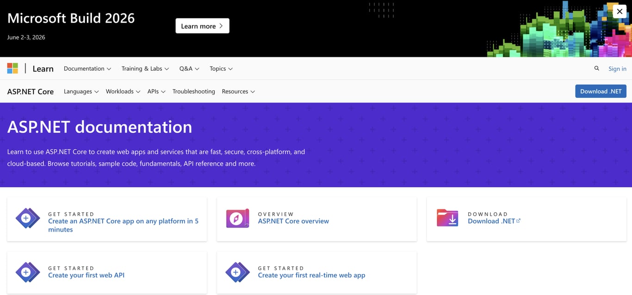Image resolution: width=632 pixels, height=295 pixels.
Task: Open the APIs dropdown
Action: [x=156, y=92]
